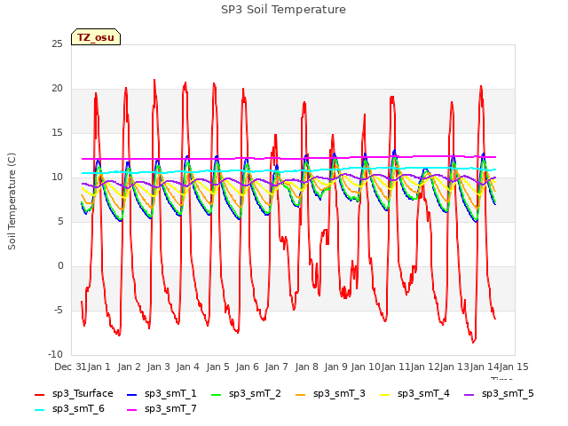Click the blue sp3_smT_1 legend swatch
This screenshot has width=568, height=426.
132,395
